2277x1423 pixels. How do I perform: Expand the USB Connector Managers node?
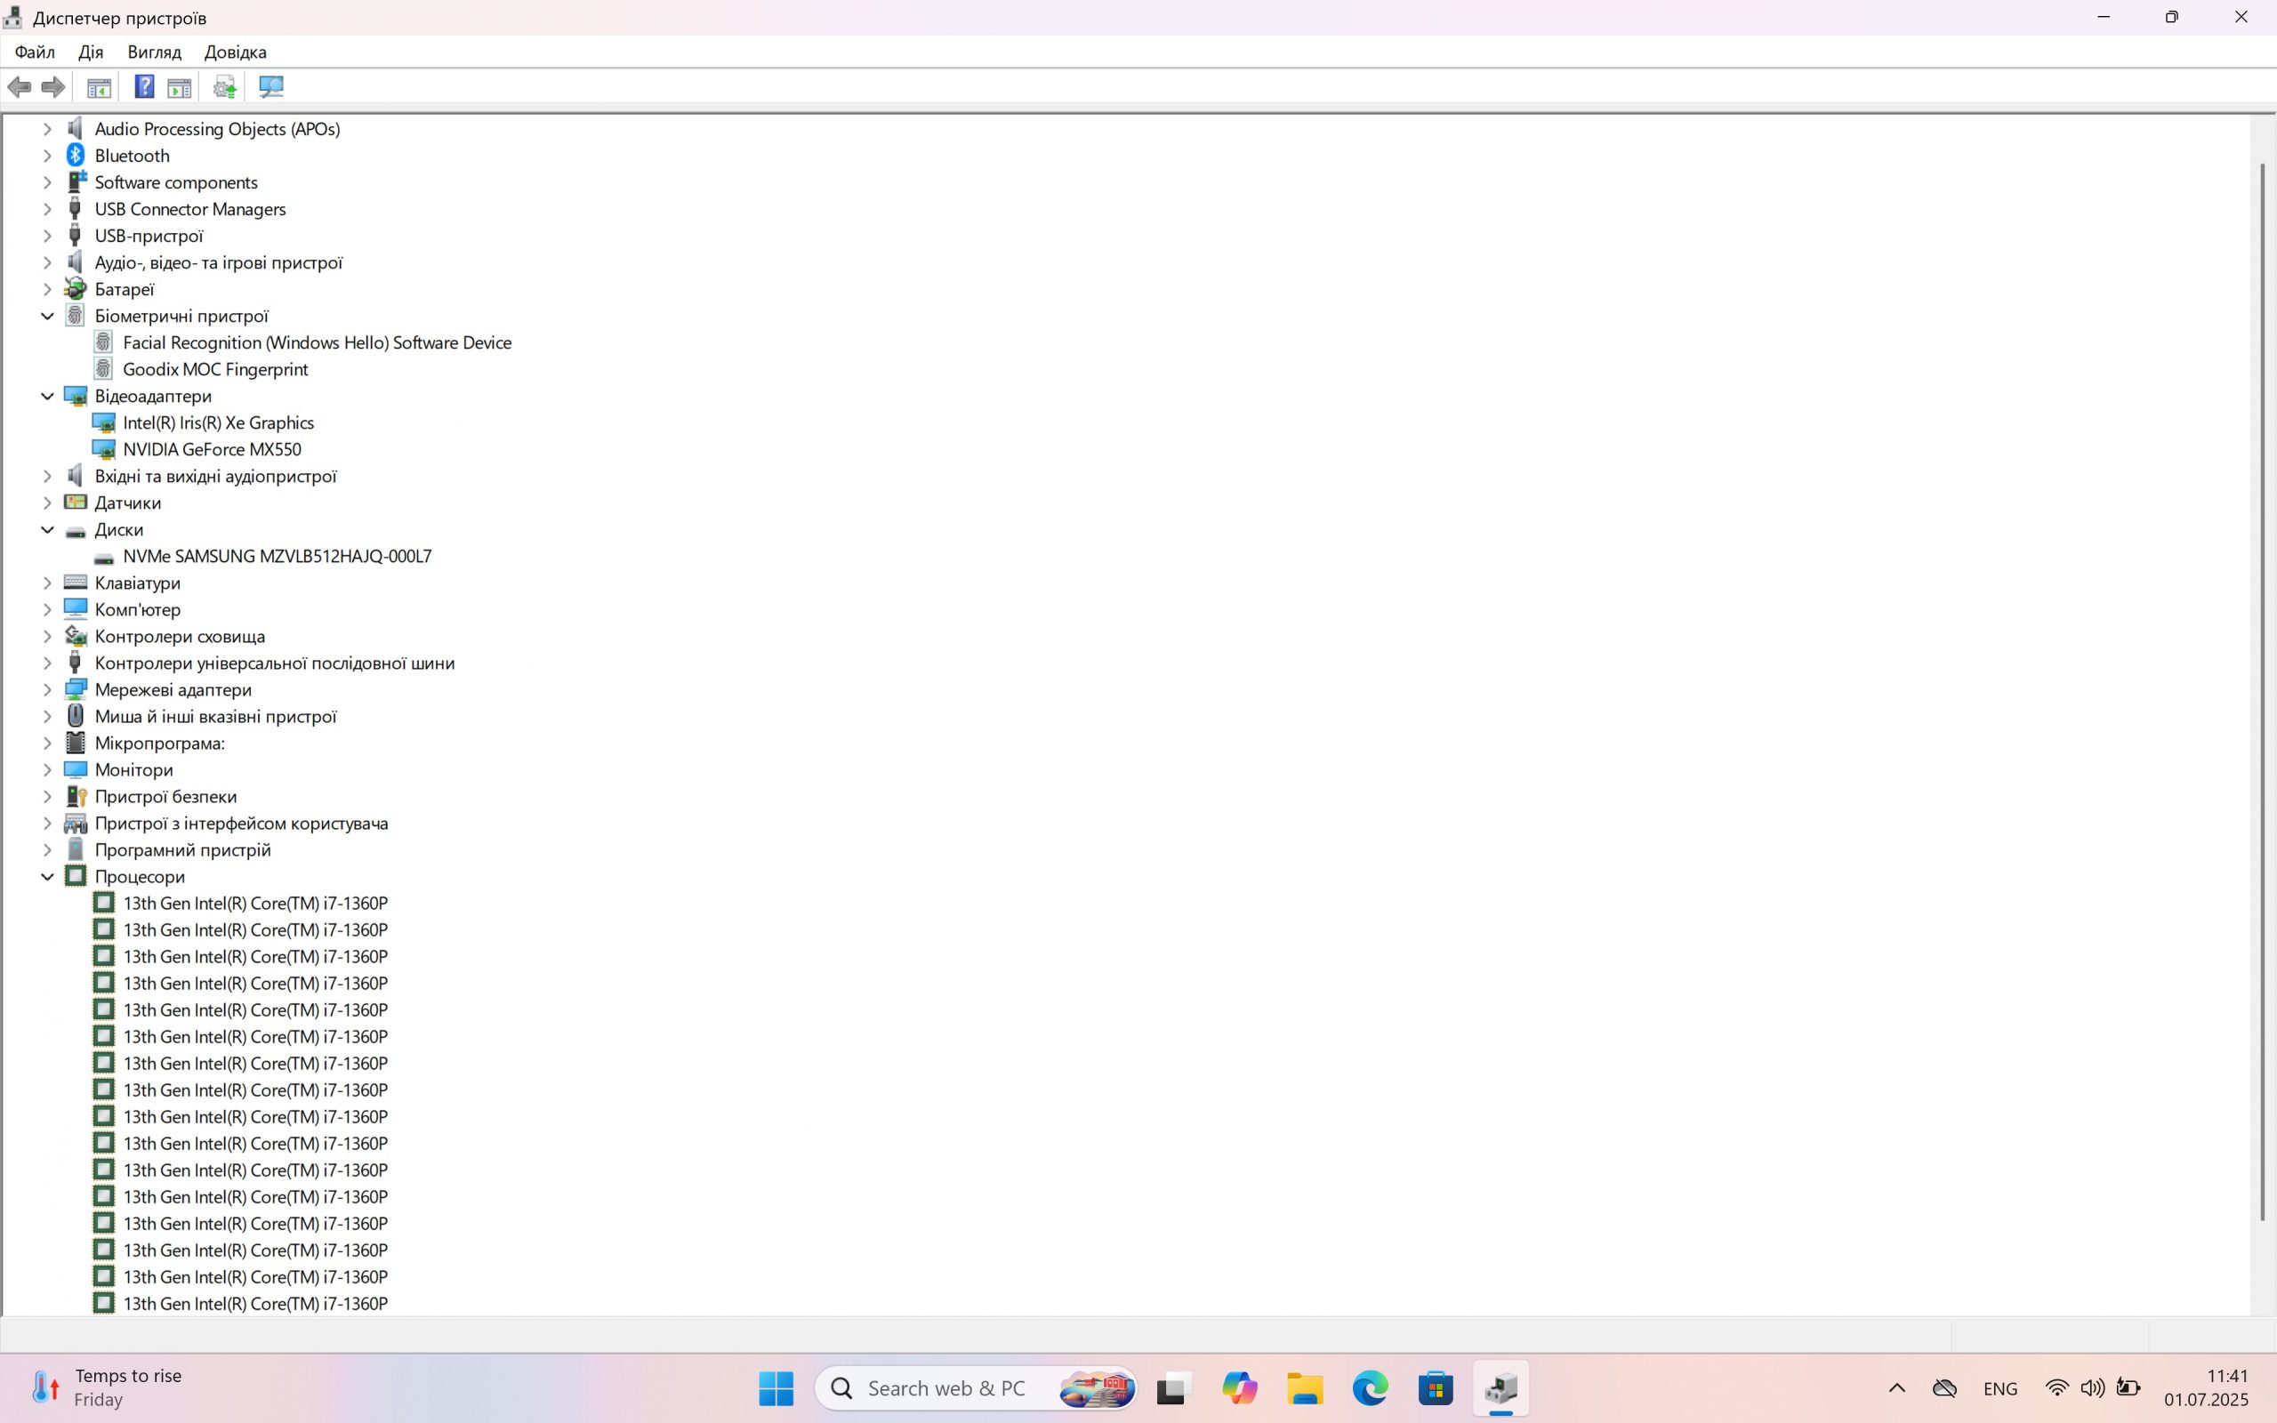(x=47, y=209)
